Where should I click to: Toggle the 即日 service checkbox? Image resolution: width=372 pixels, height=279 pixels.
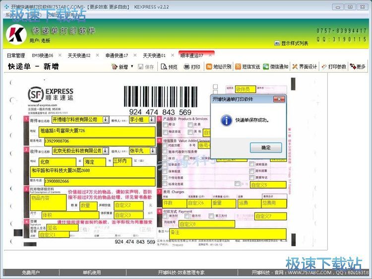click(165, 125)
